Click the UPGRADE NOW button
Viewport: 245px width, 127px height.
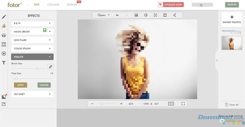point(171,5)
